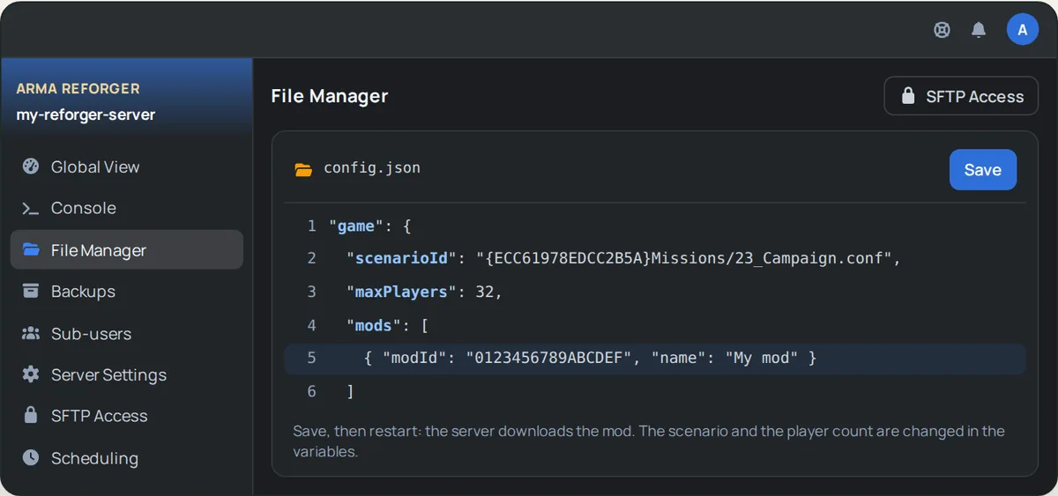
Task: Click the SFTP Access button at top right
Action: 961,96
